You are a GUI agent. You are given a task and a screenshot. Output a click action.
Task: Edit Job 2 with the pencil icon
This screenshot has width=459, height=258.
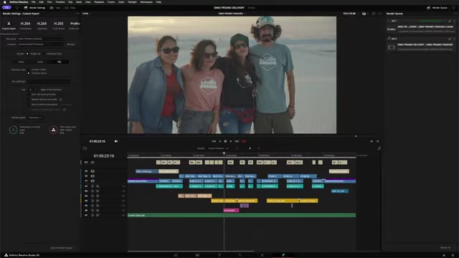click(450, 39)
